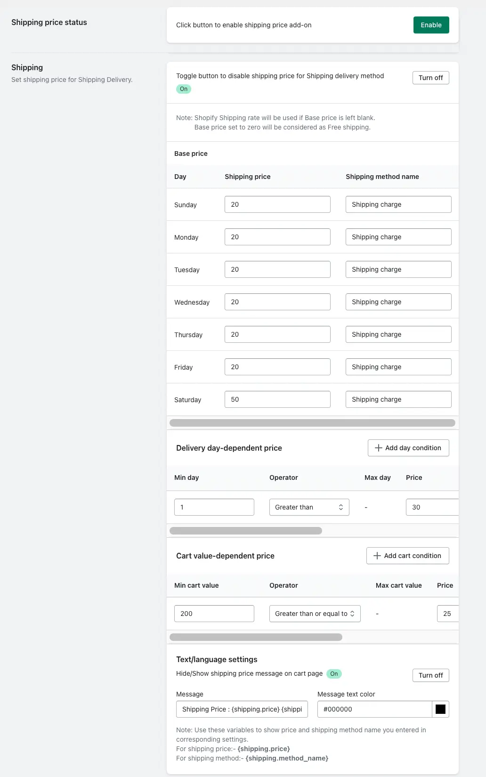The height and width of the screenshot is (777, 486).
Task: Click the Saturday shipping price field
Action: click(x=277, y=399)
